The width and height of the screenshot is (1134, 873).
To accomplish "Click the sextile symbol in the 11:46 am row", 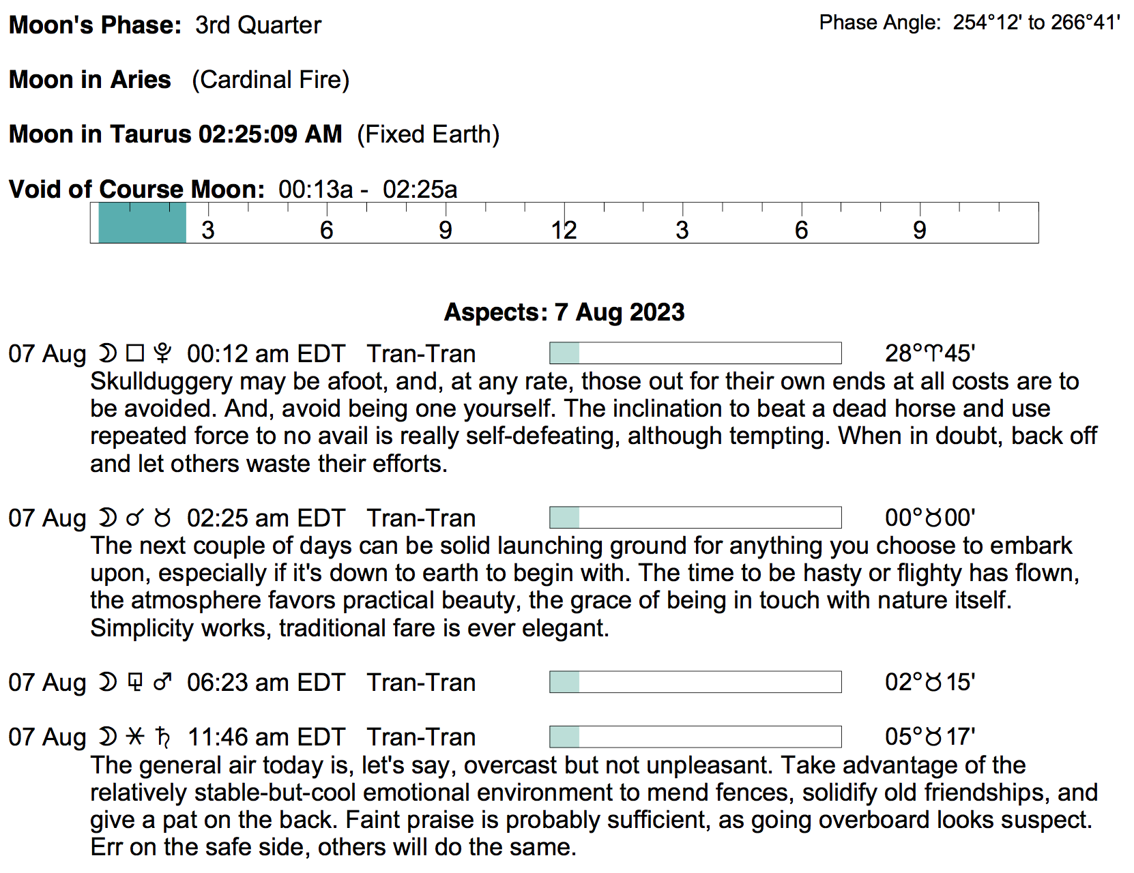I will [x=135, y=737].
